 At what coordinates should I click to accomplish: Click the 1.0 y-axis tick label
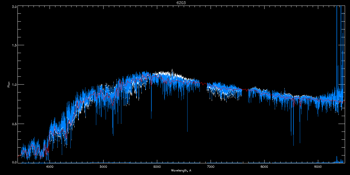pyautogui.click(x=14, y=85)
